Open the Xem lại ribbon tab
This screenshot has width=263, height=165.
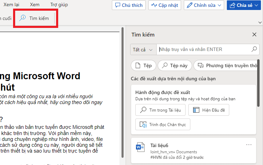11,5
